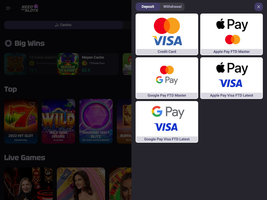The width and height of the screenshot is (267, 200).
Task: Pick Google Pay FTD Master method
Action: pyautogui.click(x=167, y=78)
